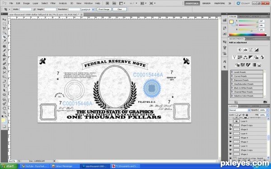Expand Levels Presets list

(x=232, y=72)
